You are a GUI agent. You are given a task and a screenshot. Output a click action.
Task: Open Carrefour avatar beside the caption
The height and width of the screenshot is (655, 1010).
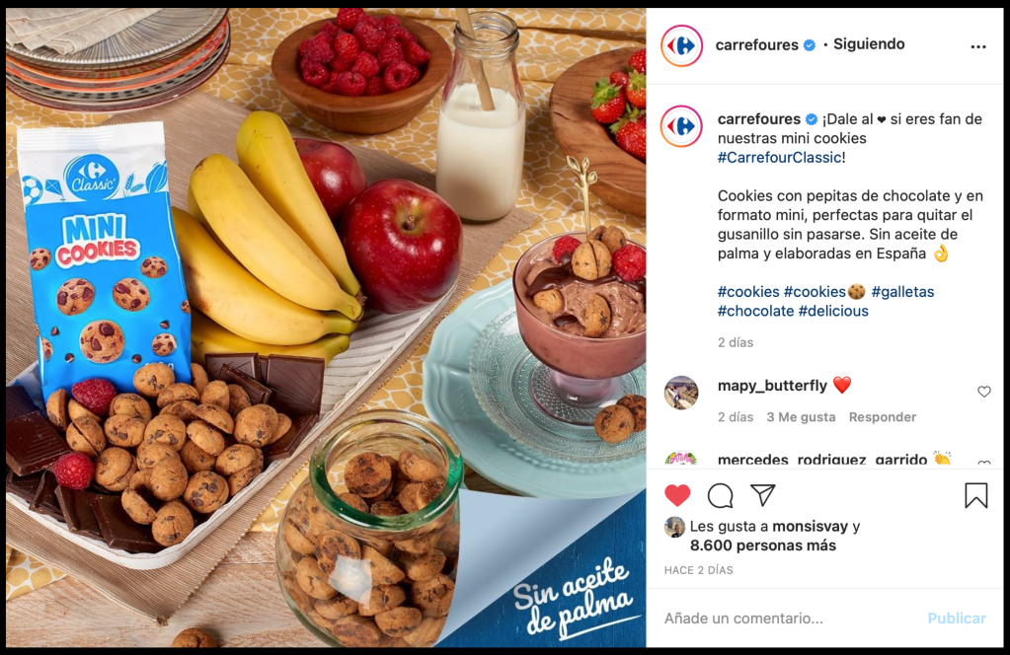681,126
